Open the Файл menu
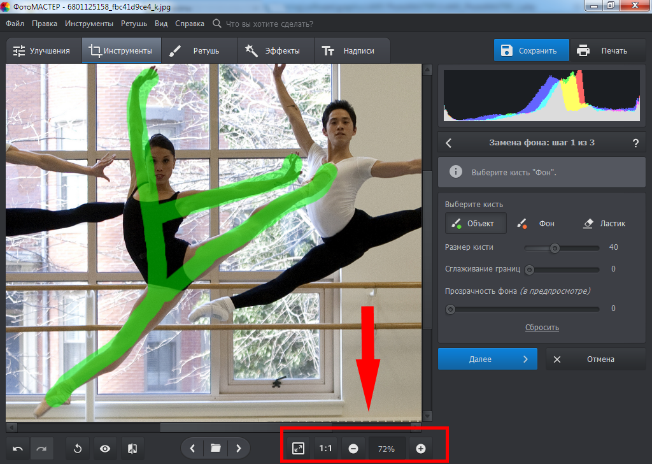Image resolution: width=652 pixels, height=464 pixels. pyautogui.click(x=15, y=24)
